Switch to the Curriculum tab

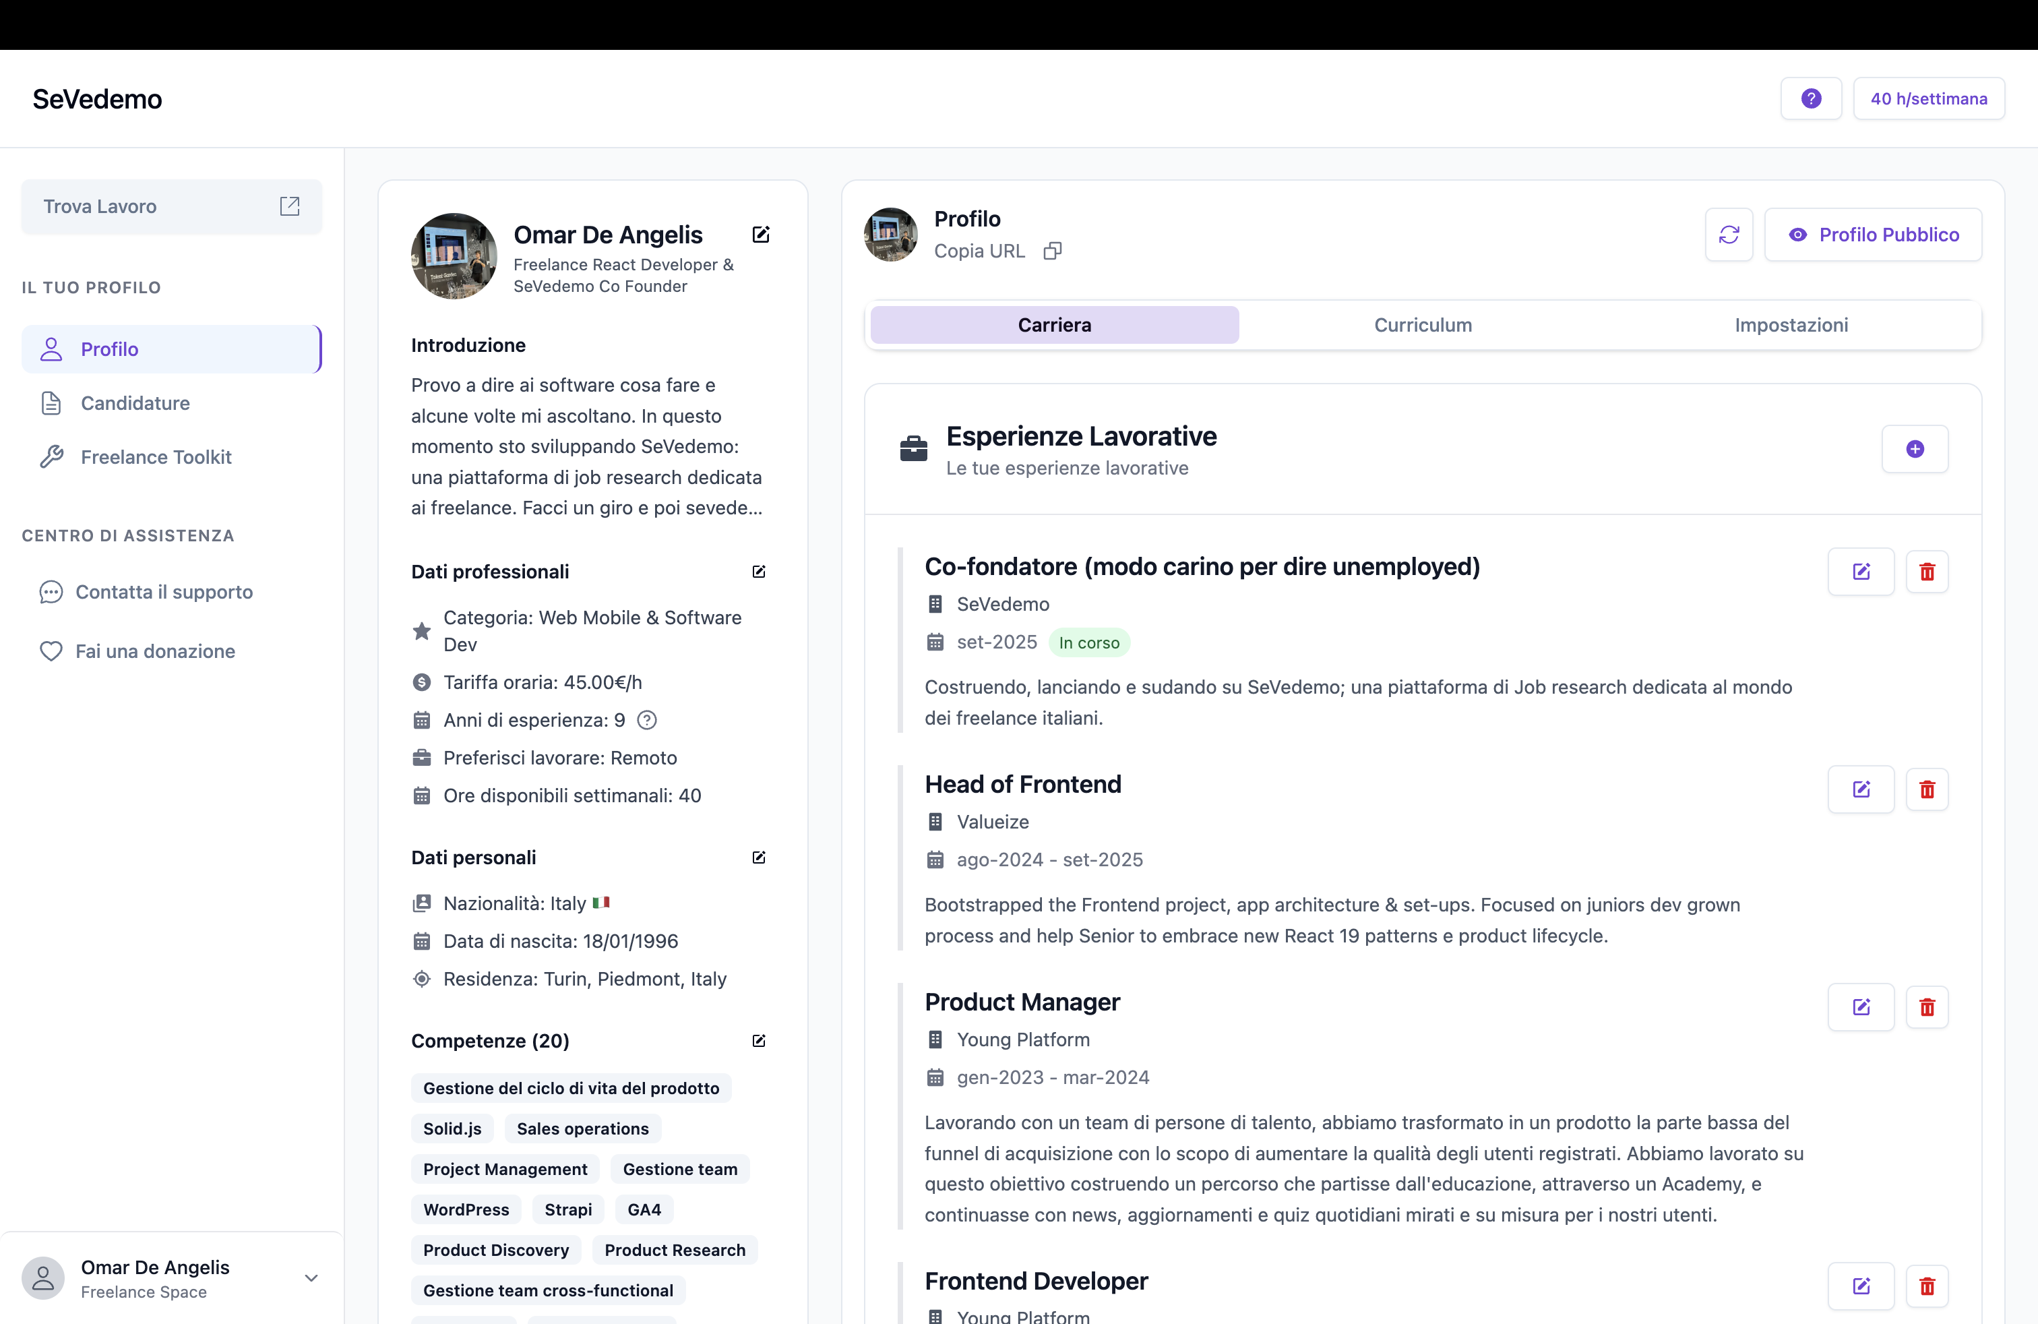click(1422, 324)
